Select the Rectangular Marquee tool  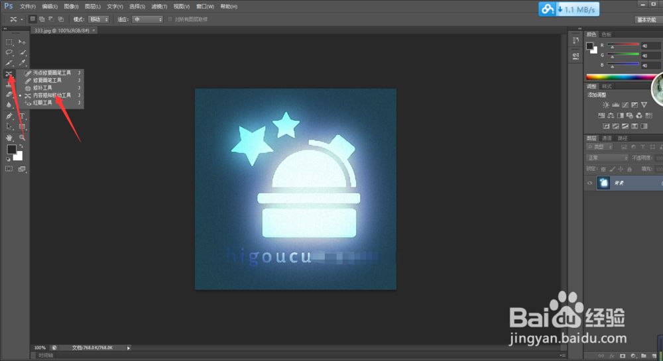(x=9, y=42)
